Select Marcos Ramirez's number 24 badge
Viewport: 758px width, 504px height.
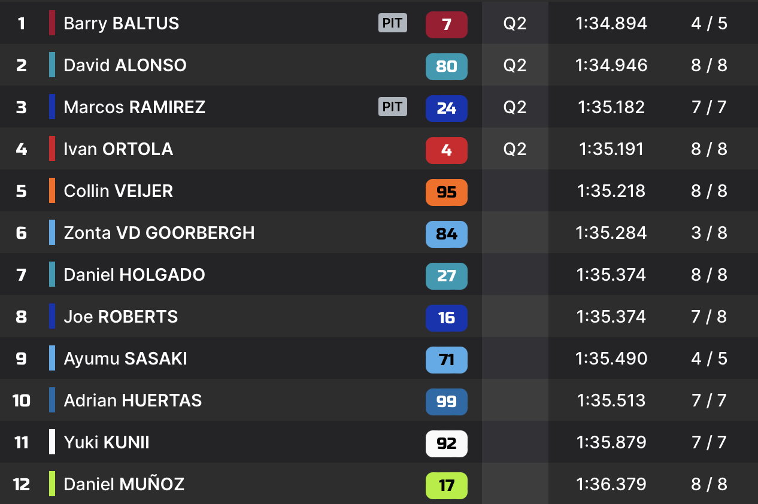click(446, 108)
